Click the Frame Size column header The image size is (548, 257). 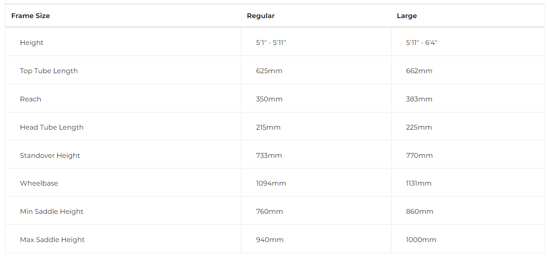coord(30,16)
